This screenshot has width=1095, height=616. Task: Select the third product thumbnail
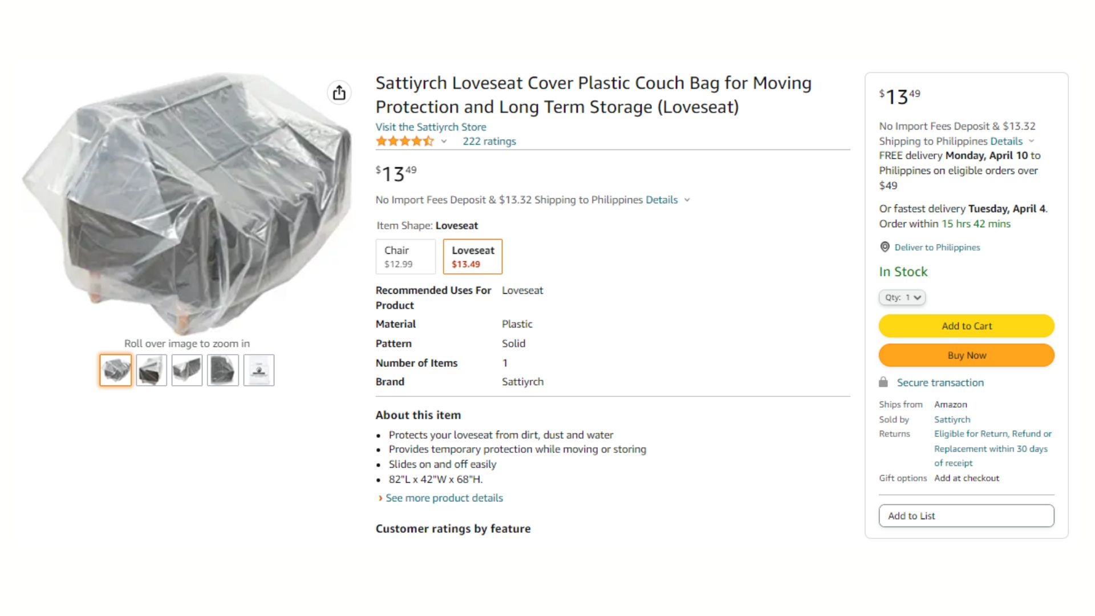(187, 370)
